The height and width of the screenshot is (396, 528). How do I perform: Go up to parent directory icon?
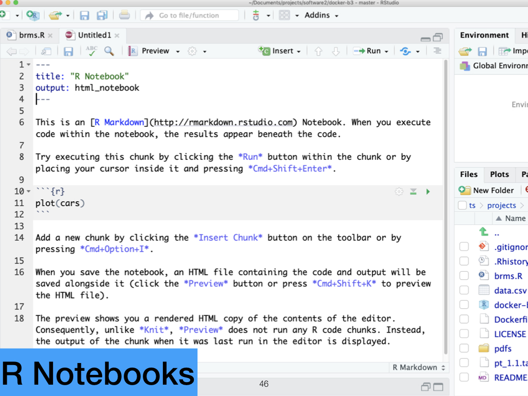tap(484, 232)
